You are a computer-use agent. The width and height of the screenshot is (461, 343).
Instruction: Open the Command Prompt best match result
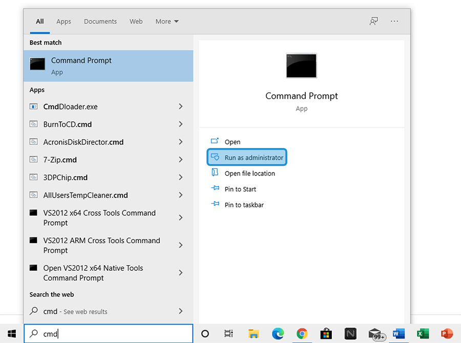(109, 66)
